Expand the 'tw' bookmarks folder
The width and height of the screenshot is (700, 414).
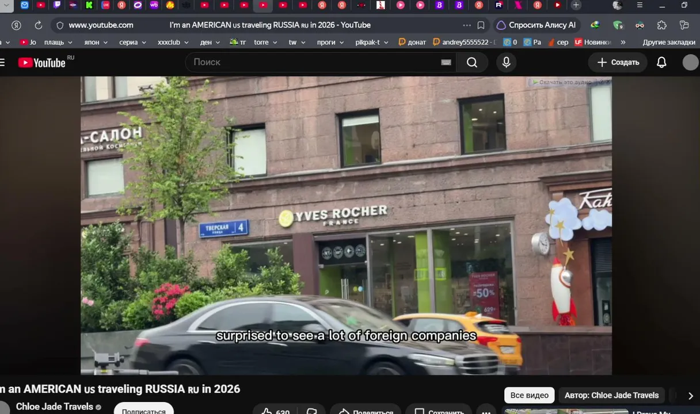(297, 43)
